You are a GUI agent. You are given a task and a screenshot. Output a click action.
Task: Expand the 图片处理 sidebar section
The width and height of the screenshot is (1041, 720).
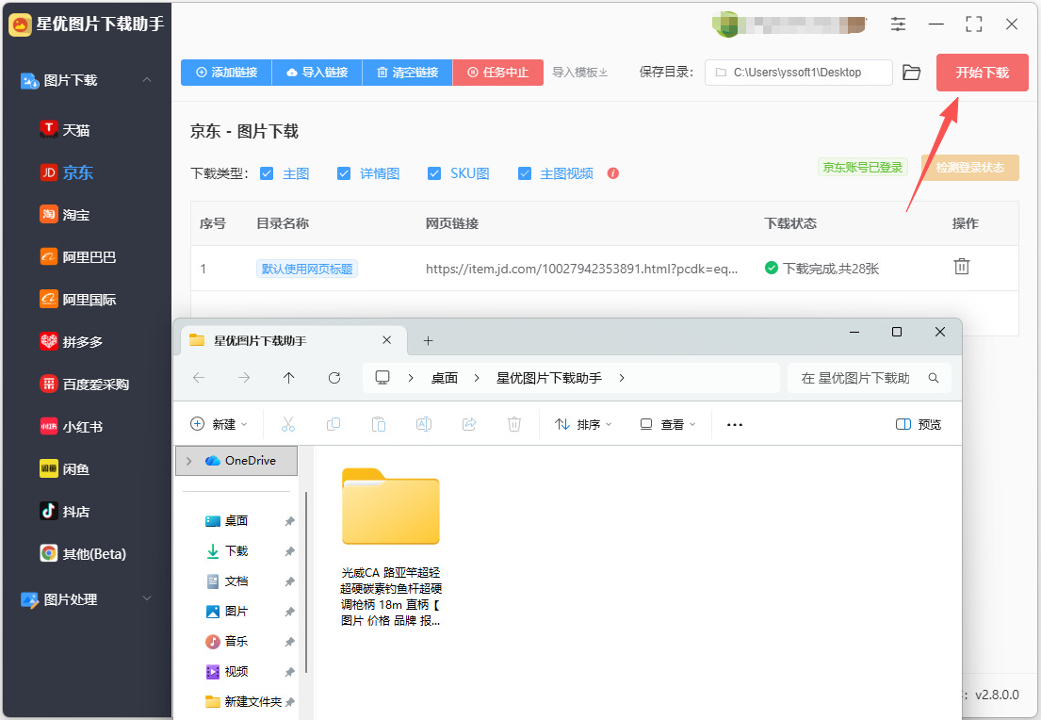[147, 598]
